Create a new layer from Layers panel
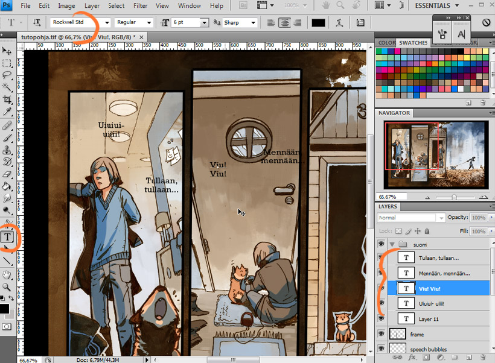The height and width of the screenshot is (363, 495). click(x=470, y=358)
